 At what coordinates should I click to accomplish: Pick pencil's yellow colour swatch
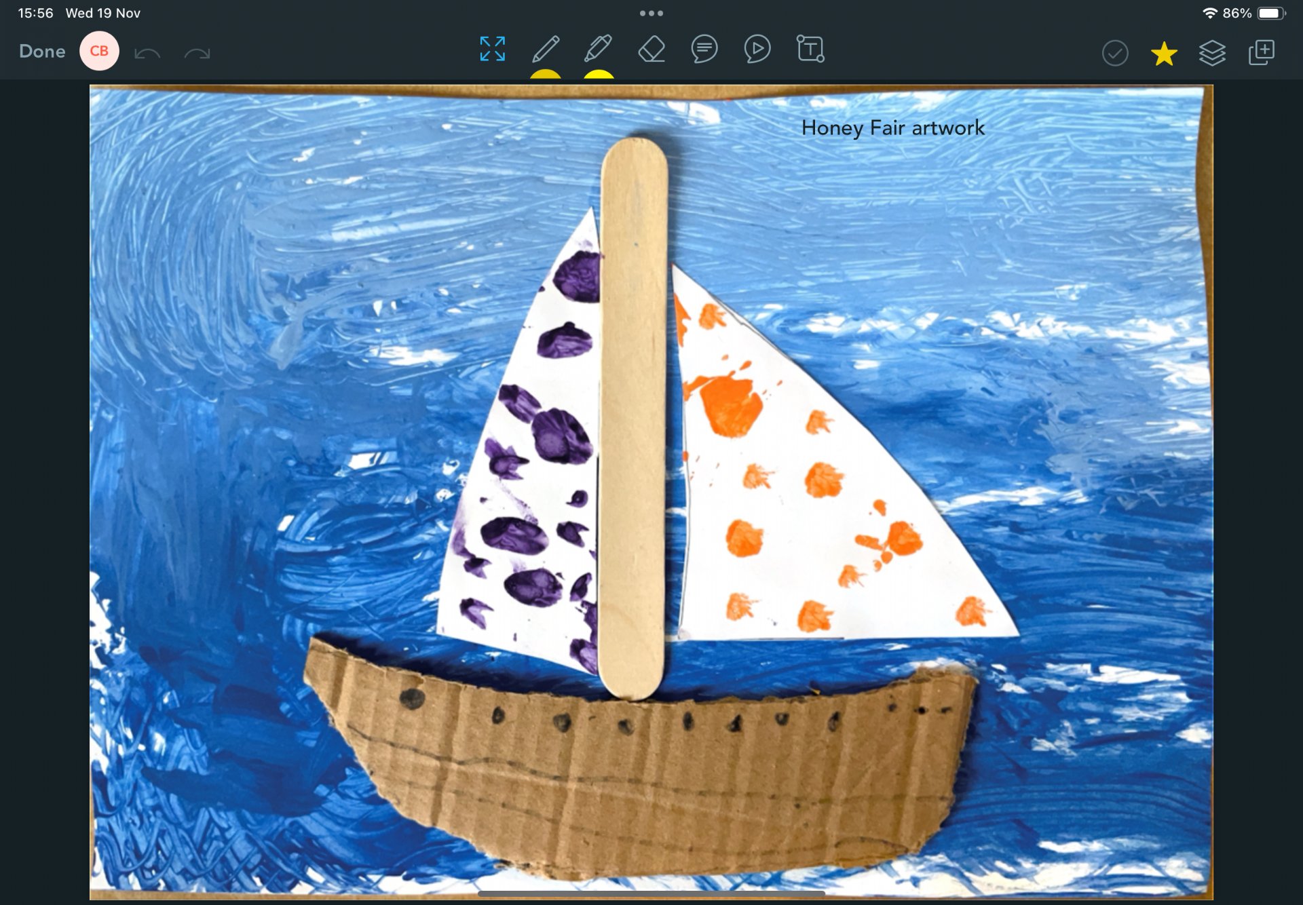tap(546, 75)
